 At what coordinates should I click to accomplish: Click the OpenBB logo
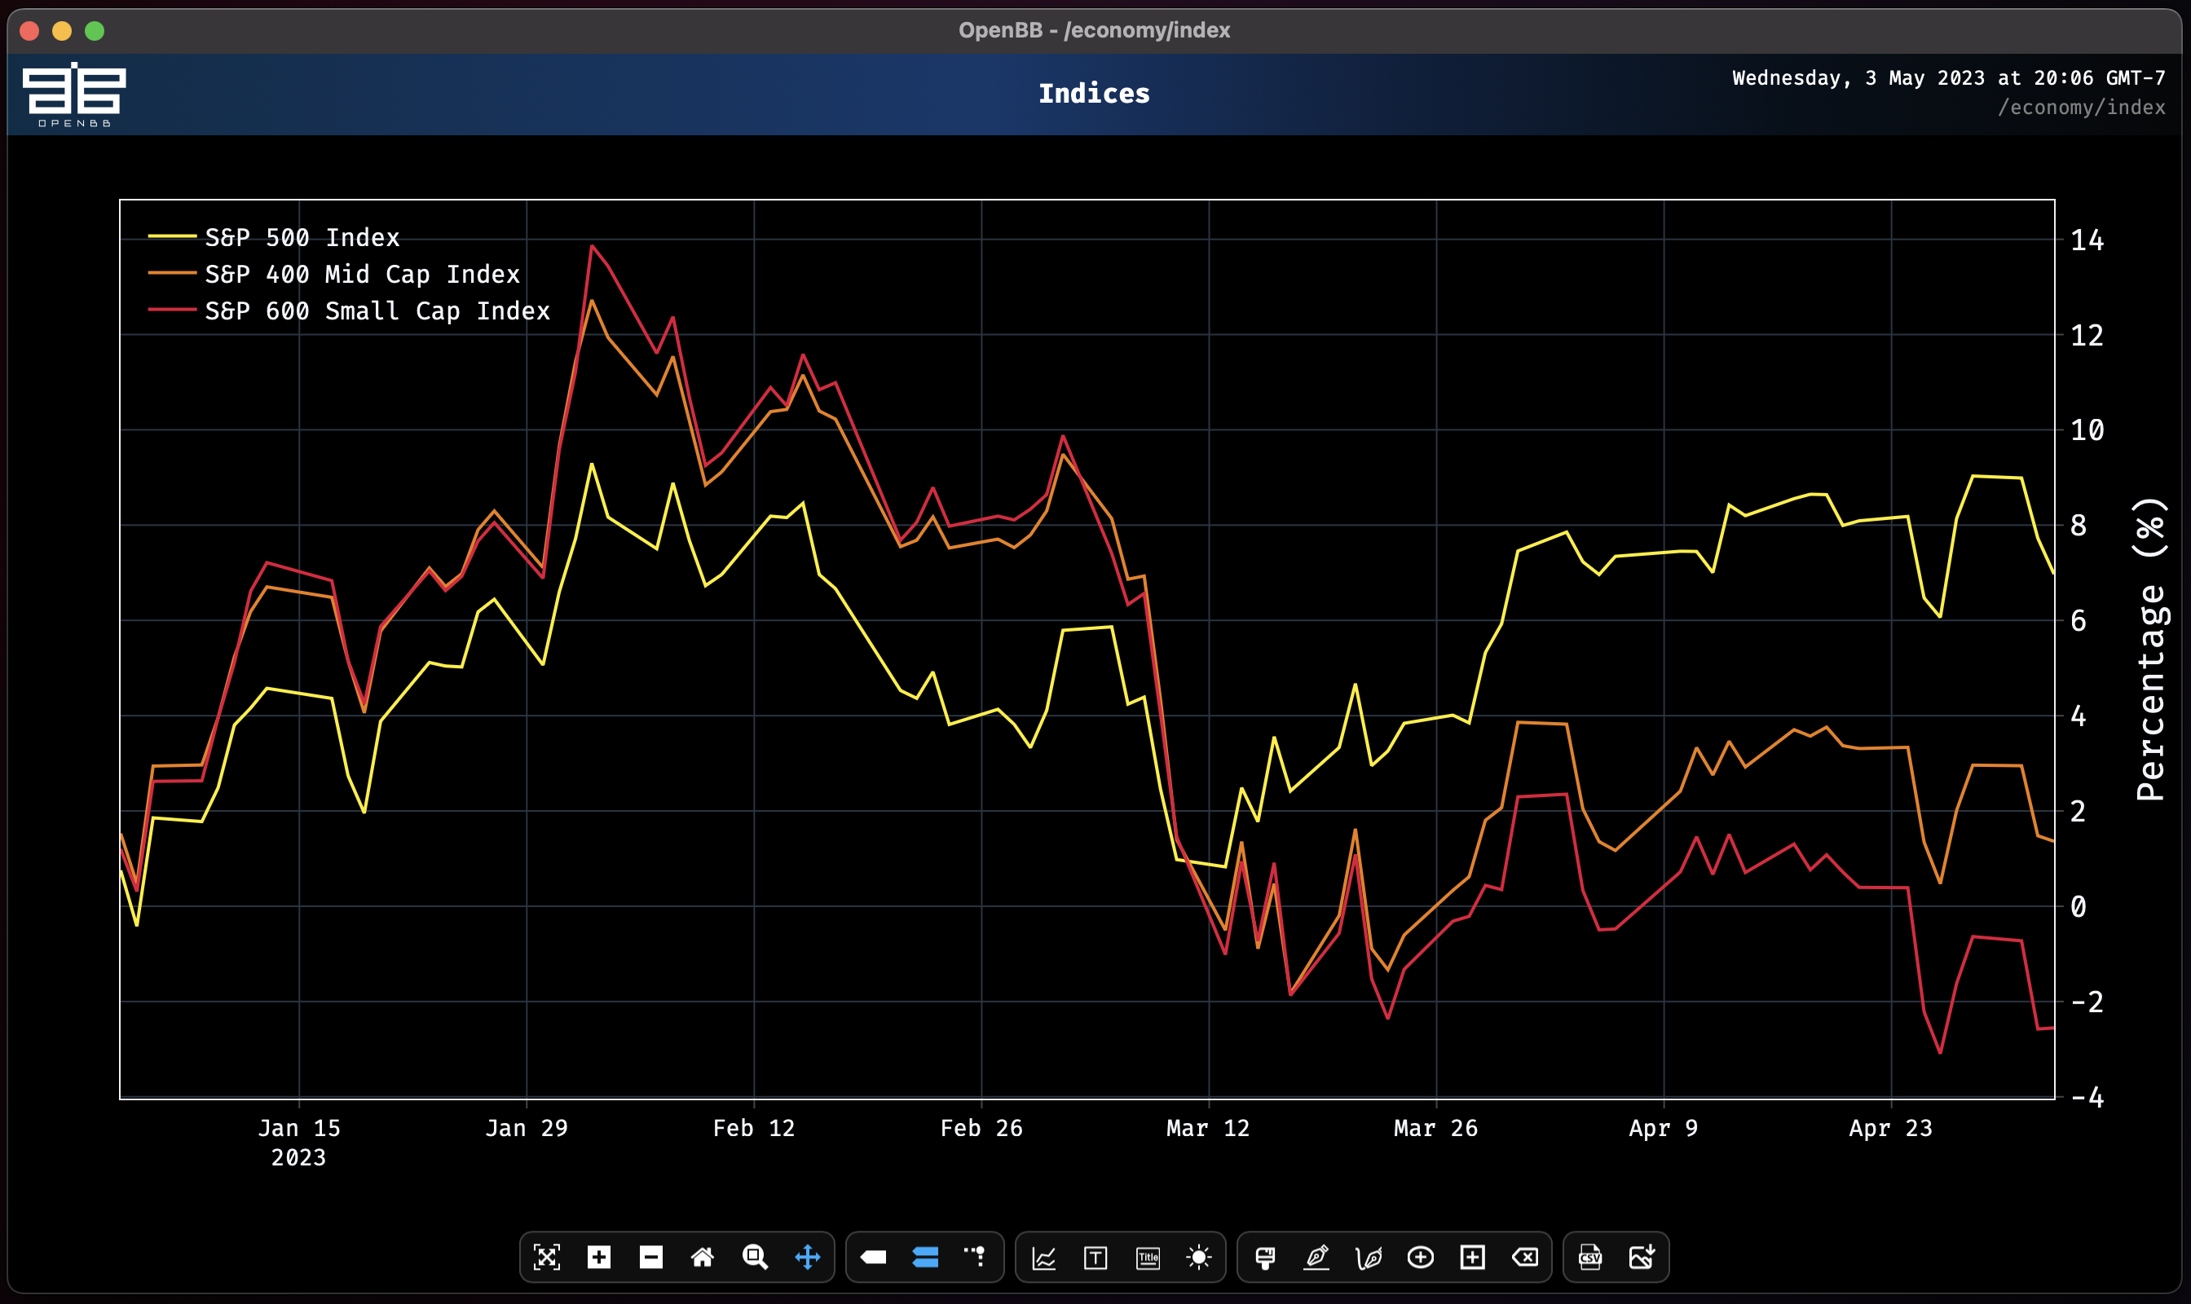(75, 94)
